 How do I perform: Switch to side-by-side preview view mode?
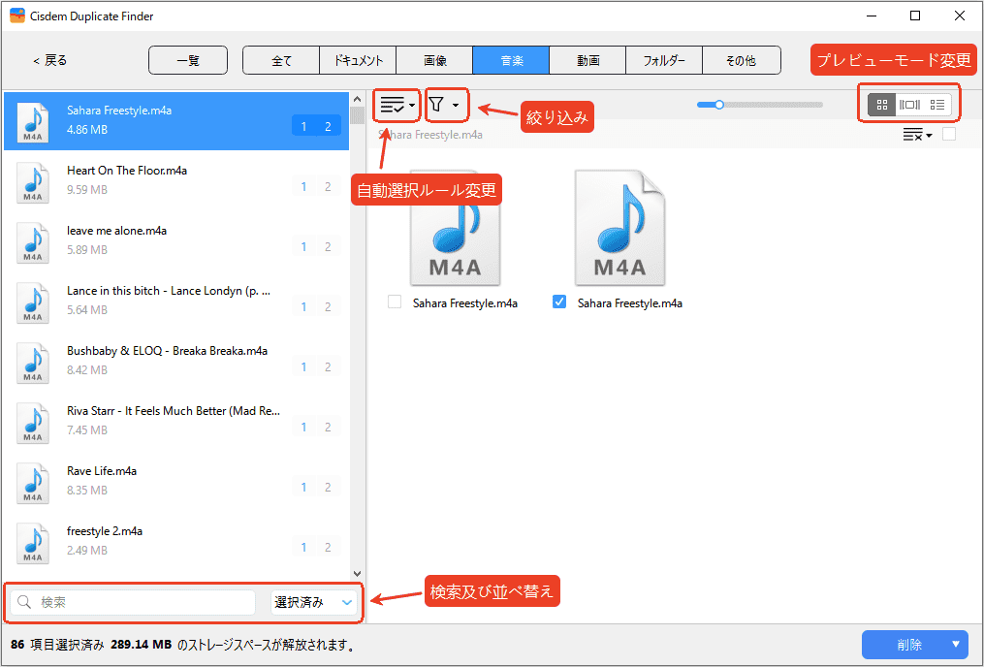pyautogui.click(x=909, y=105)
